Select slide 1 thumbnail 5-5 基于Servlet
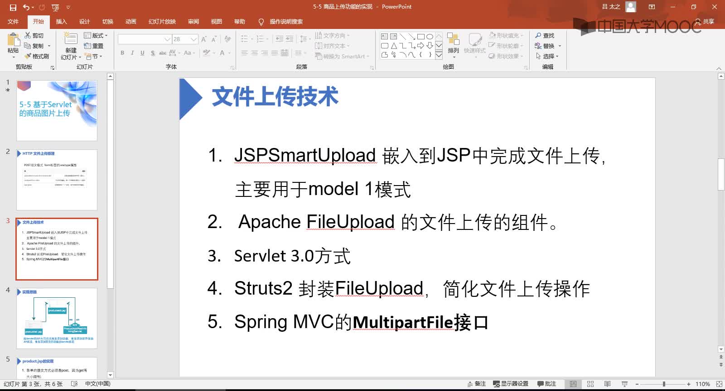Image resolution: width=725 pixels, height=391 pixels. tap(57, 111)
